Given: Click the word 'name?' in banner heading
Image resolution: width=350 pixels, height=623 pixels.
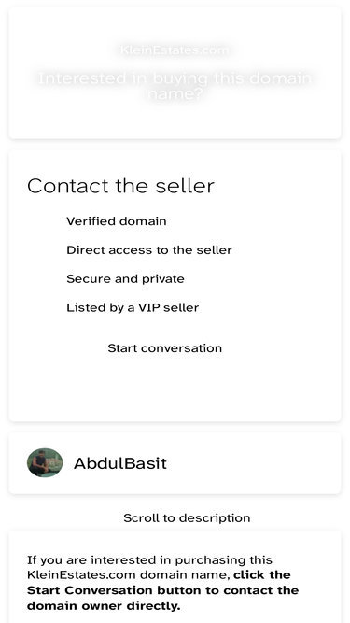Looking at the screenshot, I should [175, 94].
